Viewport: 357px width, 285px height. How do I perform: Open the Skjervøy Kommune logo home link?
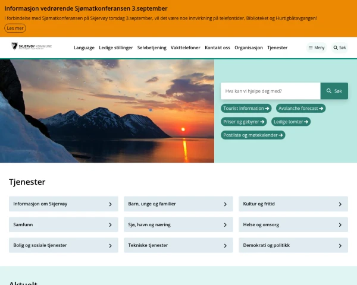pyautogui.click(x=32, y=46)
